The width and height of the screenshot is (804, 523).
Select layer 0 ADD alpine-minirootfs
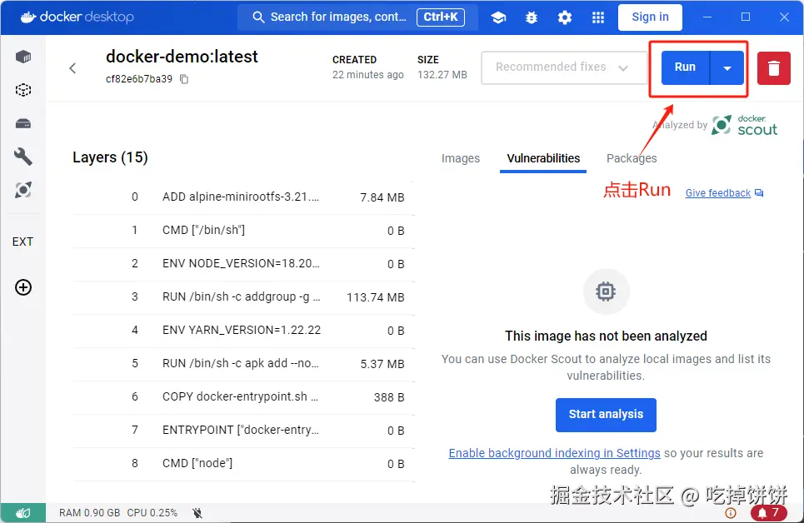243,197
